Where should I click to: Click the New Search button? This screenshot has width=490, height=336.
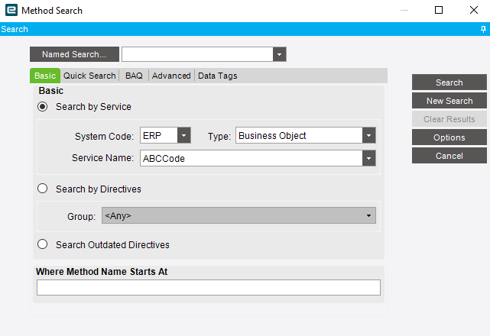pos(449,101)
